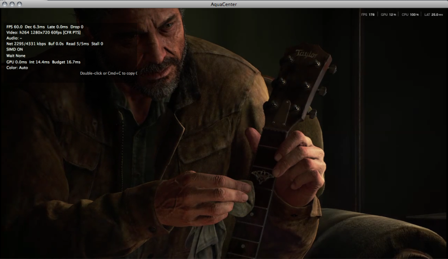Click the 'Video: h264 1280x720 60fps' line
Image resolution: width=448 pixels, height=259 pixels.
44,33
